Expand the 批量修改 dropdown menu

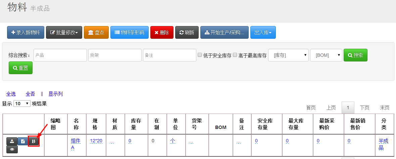point(64,32)
